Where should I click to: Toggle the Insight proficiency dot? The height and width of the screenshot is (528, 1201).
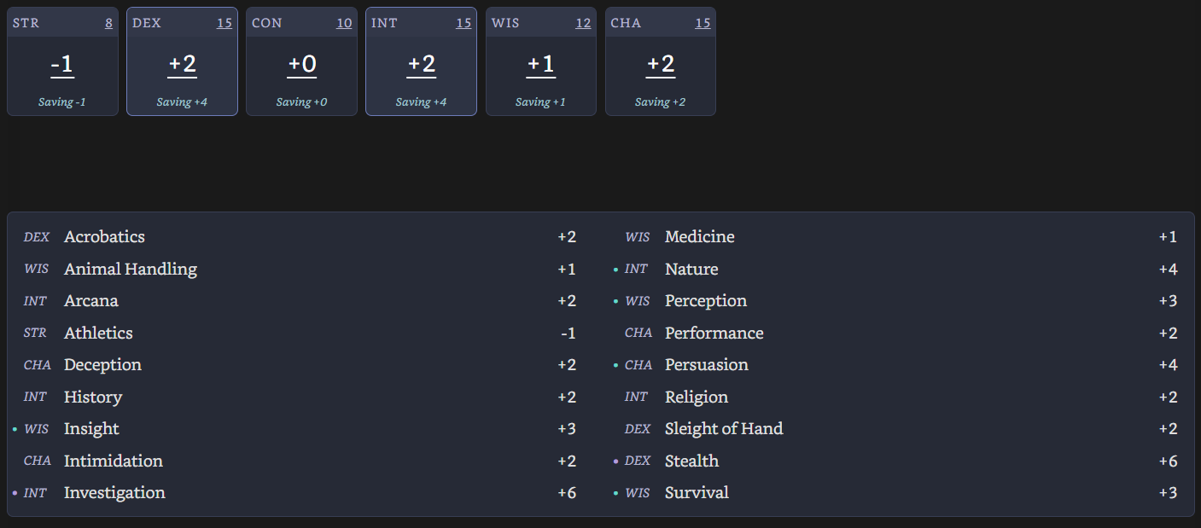(15, 429)
